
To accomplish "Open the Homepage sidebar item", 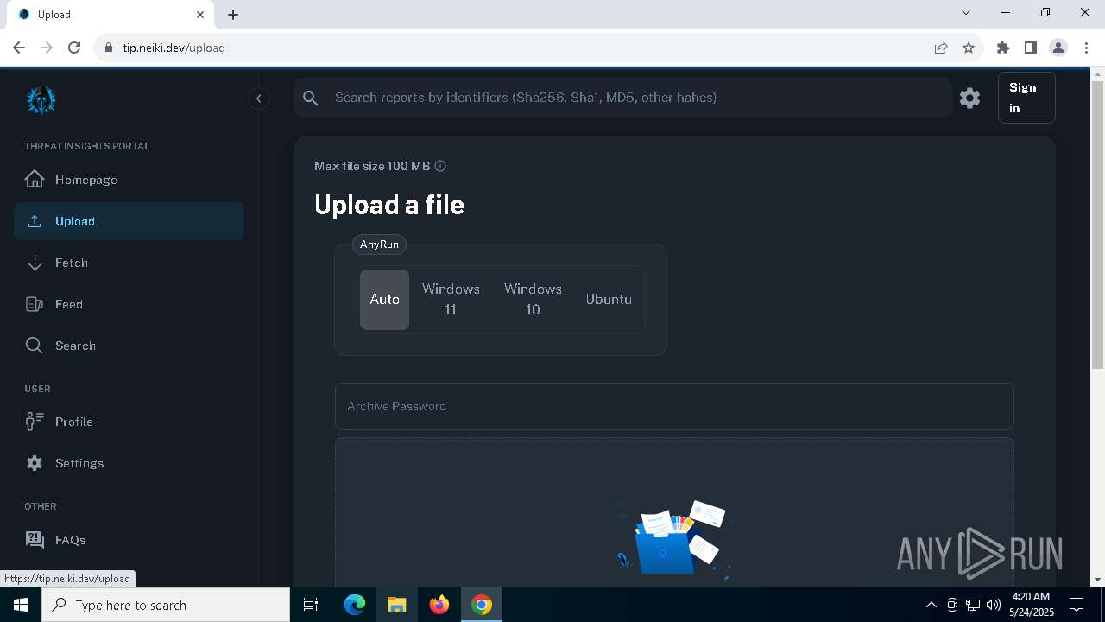I will (x=129, y=180).
